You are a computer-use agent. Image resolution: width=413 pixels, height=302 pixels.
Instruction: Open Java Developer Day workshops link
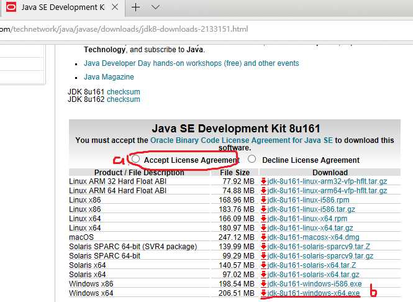(191, 63)
